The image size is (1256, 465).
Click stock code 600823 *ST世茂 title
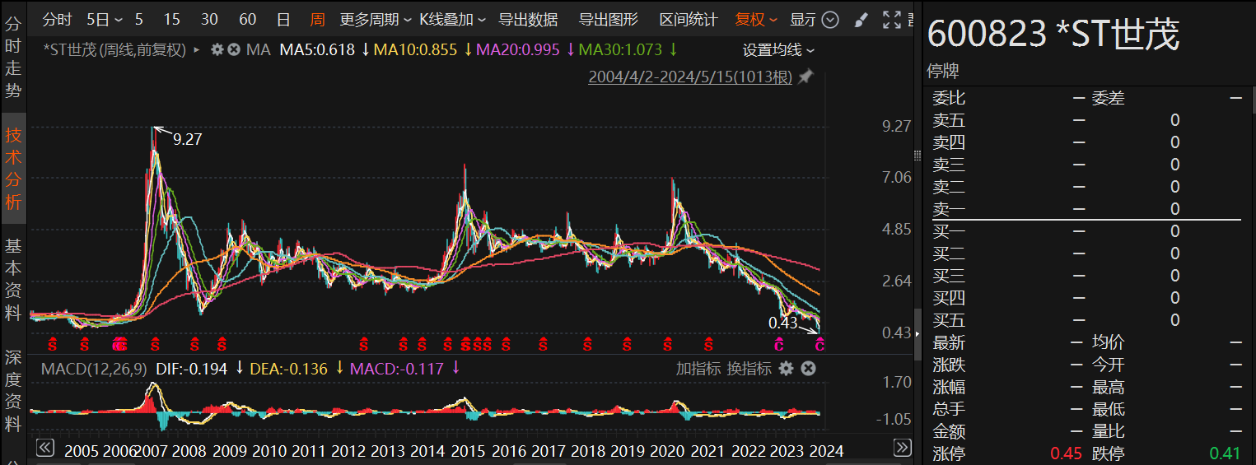pos(1053,35)
